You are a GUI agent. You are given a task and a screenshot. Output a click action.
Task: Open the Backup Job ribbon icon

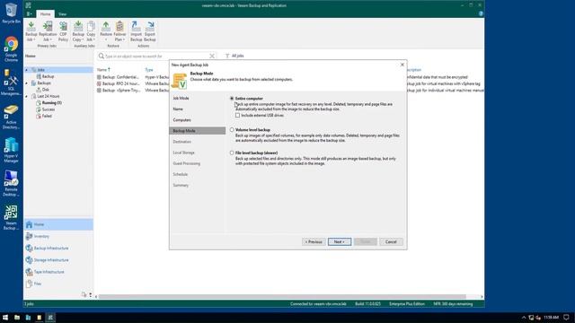click(31, 31)
